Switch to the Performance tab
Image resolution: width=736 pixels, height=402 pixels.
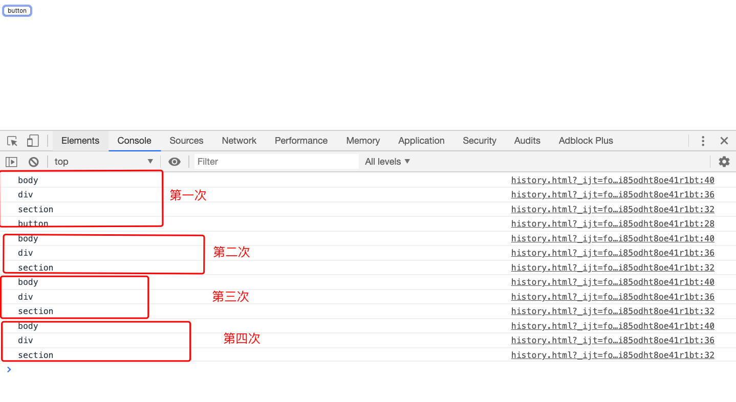301,141
